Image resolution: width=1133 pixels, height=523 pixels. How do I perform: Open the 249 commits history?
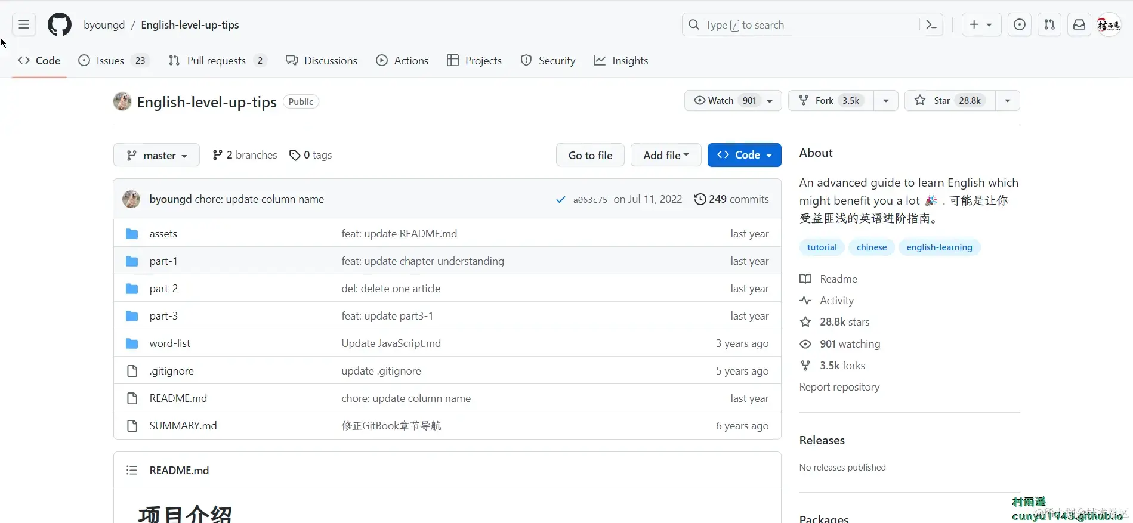pyautogui.click(x=731, y=199)
